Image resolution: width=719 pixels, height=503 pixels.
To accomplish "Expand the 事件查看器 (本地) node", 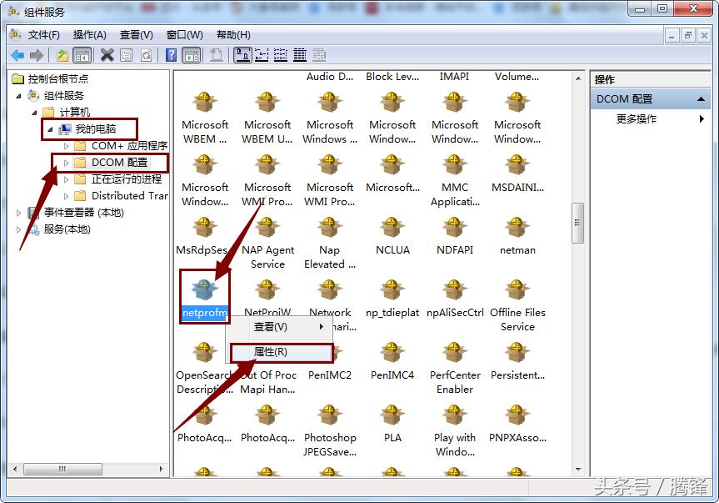I will click(x=18, y=212).
